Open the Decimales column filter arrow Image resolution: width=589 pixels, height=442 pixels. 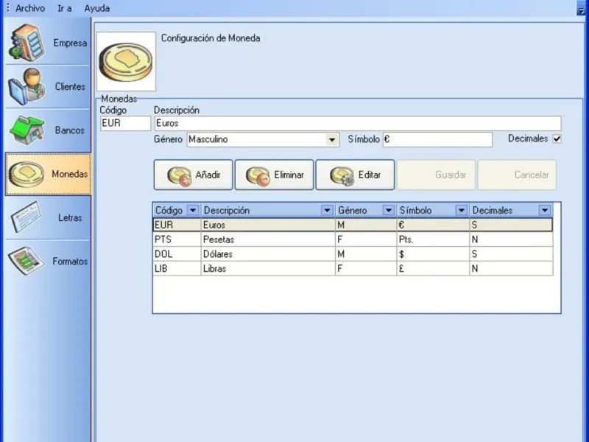pos(545,210)
